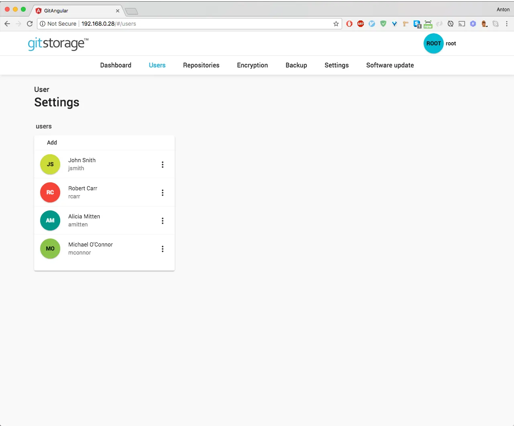Screen dimensions: 514x426
Task: Click the back navigation arrow
Action: tap(7, 24)
